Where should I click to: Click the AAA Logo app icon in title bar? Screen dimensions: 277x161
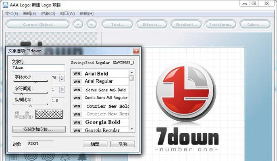(x=5, y=5)
